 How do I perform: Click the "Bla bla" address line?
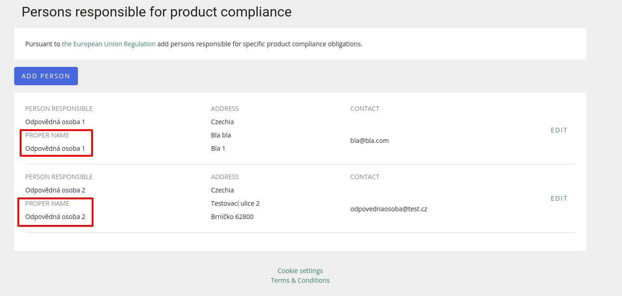click(x=221, y=135)
